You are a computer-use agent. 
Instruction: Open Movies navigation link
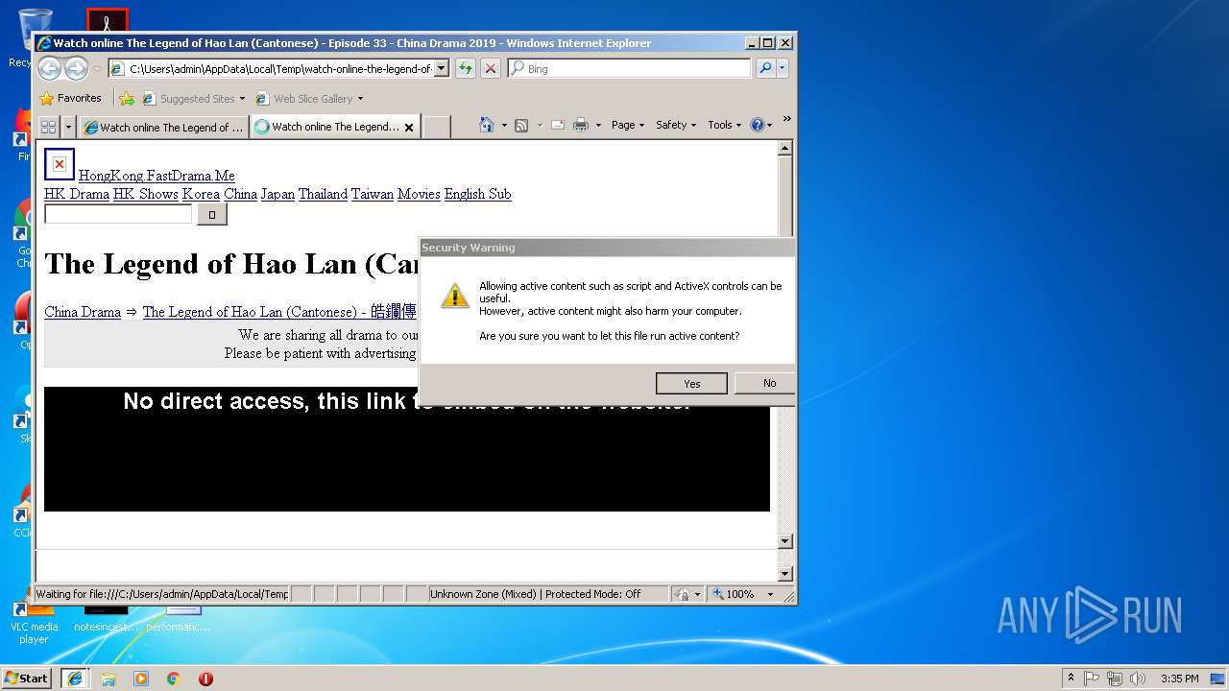coord(419,194)
